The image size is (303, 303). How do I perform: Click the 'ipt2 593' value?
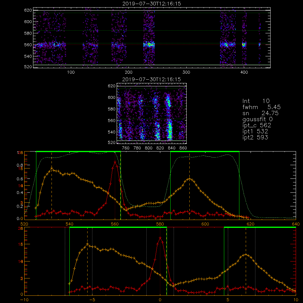(255, 138)
